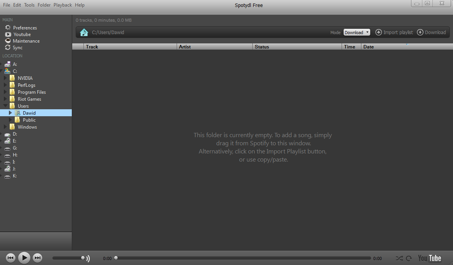Click the C:/Users/Dawid path field
The width and height of the screenshot is (453, 265).
108,32
